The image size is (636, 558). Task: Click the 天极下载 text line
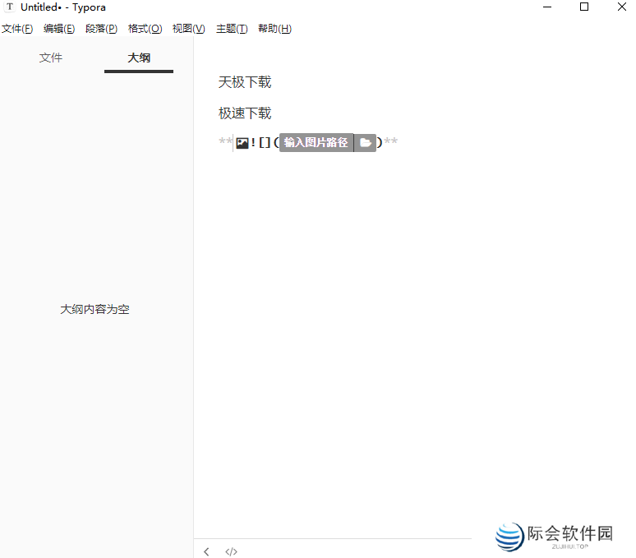[245, 82]
